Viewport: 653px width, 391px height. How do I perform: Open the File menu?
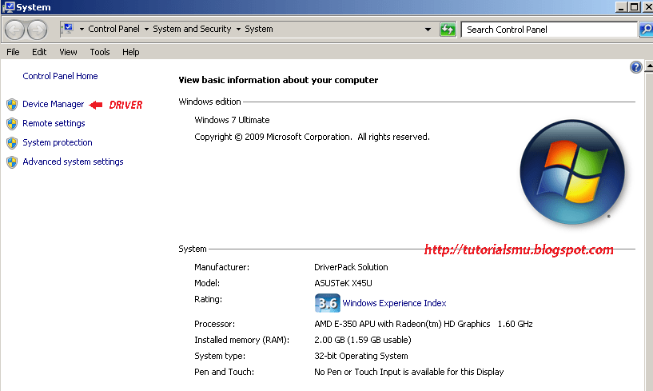click(13, 52)
